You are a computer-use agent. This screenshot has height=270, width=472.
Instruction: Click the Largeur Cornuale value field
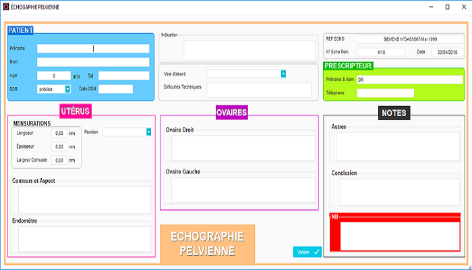[59, 161]
